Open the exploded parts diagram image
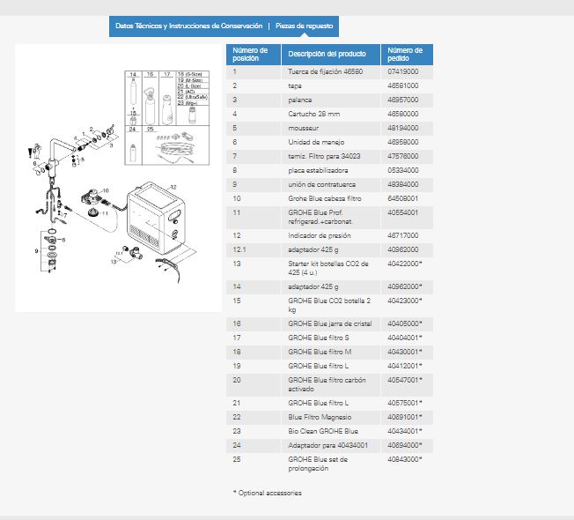The height and width of the screenshot is (520, 574). click(118, 178)
